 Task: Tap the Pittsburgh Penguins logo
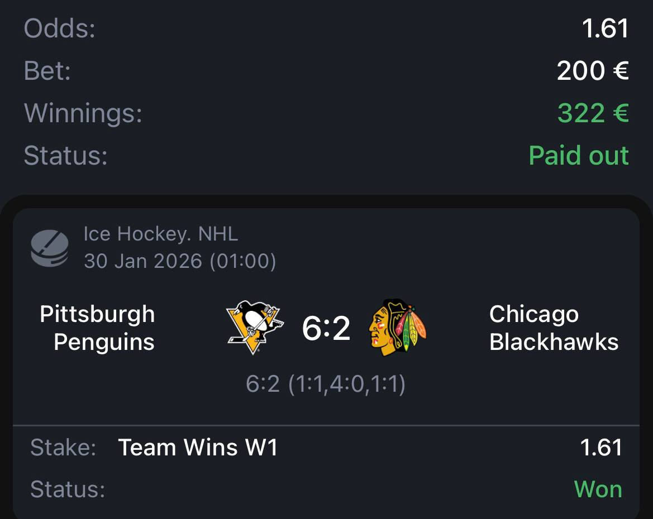pos(255,328)
